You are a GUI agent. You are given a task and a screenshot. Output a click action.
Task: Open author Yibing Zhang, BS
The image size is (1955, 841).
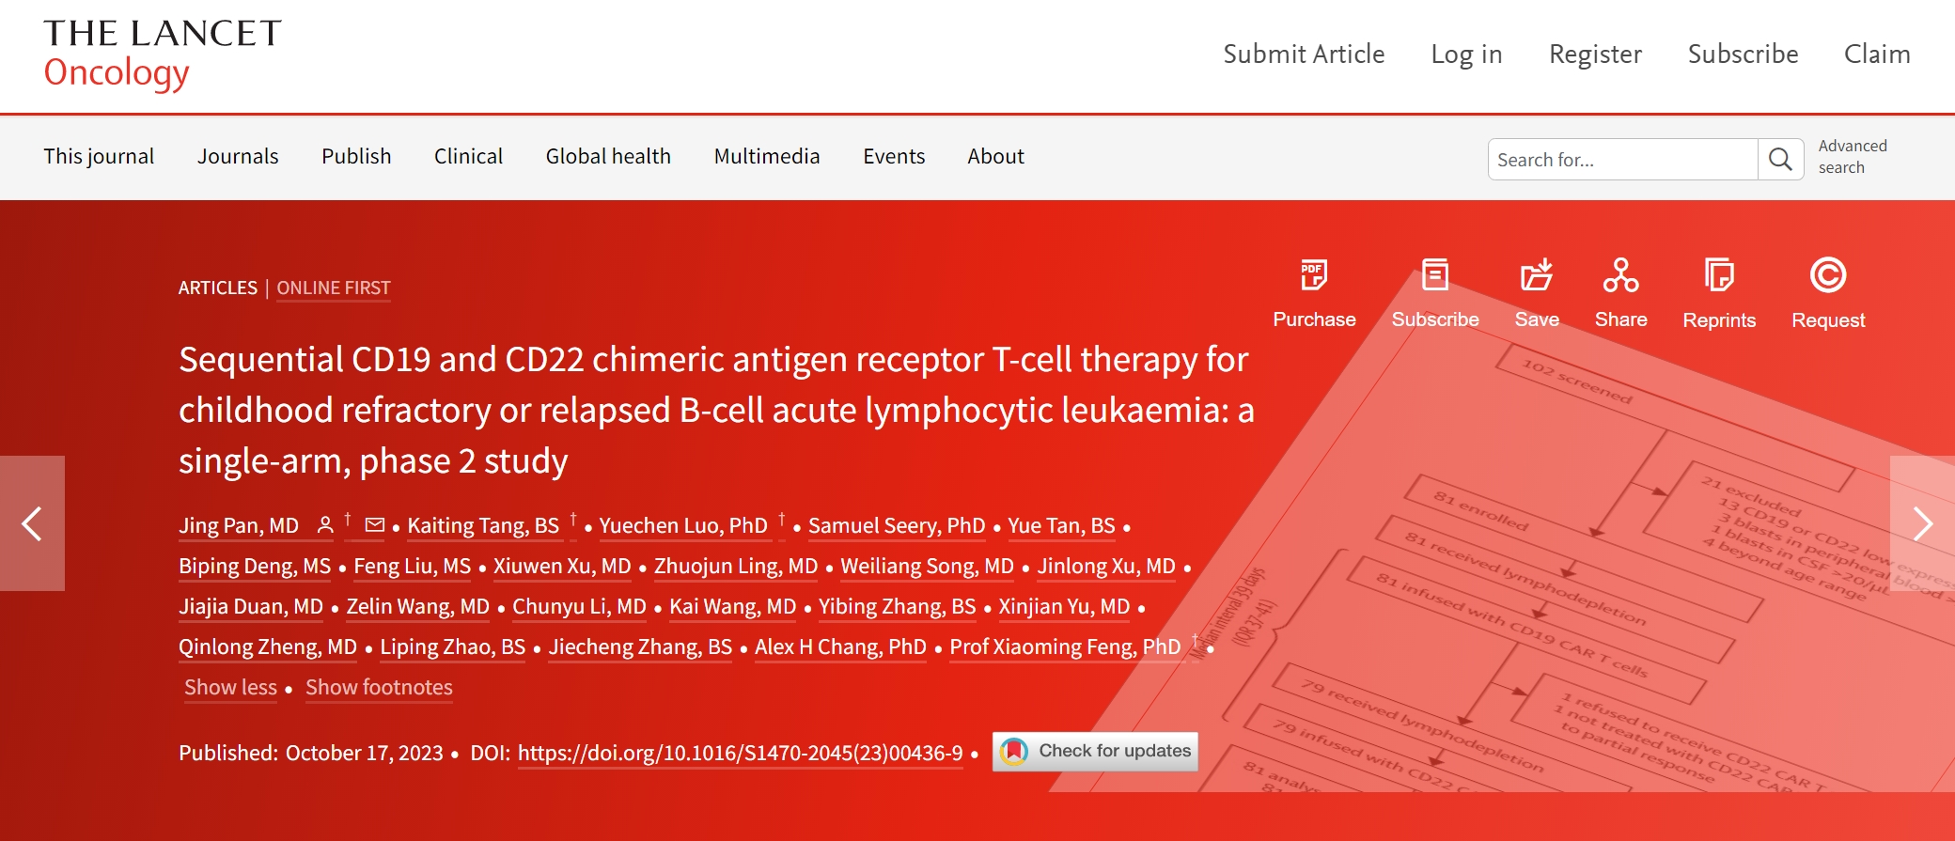pos(897,607)
